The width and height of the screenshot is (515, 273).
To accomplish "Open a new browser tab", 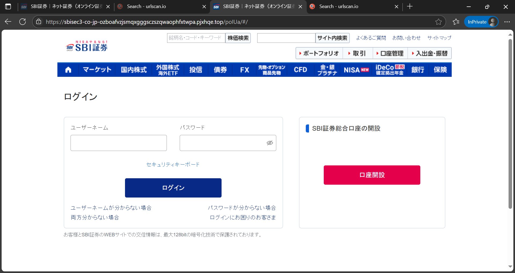I will tap(410, 6).
